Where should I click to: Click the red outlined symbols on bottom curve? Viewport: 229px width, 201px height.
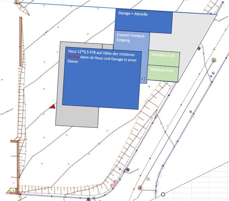[x=114, y=185]
